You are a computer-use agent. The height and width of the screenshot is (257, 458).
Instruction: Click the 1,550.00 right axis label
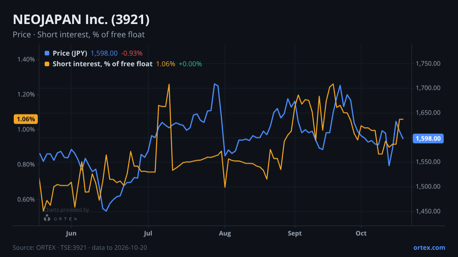(x=428, y=162)
